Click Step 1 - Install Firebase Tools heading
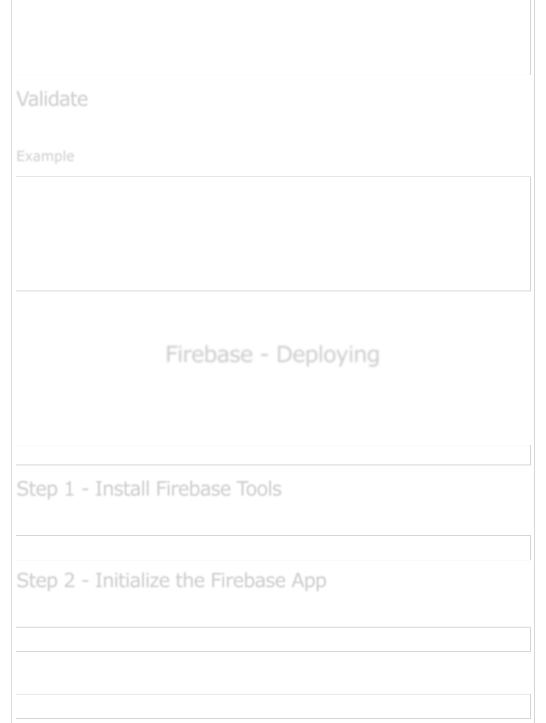546x723 pixels. click(149, 489)
